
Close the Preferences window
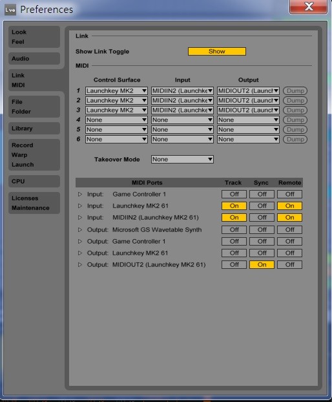pyautogui.click(x=309, y=6)
